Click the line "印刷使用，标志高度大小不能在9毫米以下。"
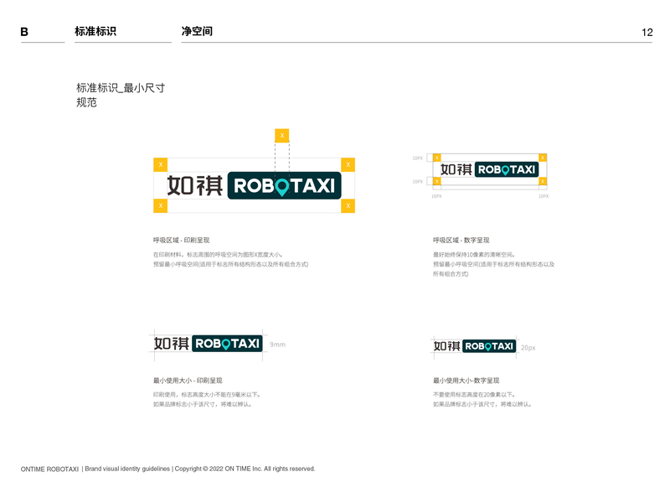Image resolution: width=670 pixels, height=503 pixels. point(207,395)
